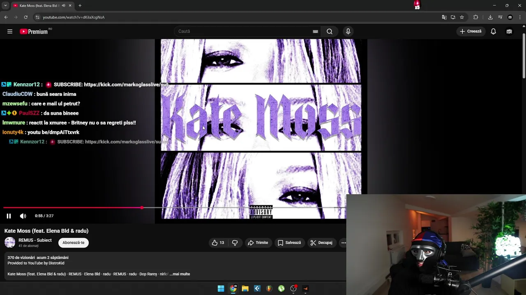
Task: Open OBS Studio from the taskbar
Action: [x=293, y=288]
